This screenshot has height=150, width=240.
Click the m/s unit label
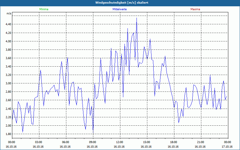click(9, 13)
